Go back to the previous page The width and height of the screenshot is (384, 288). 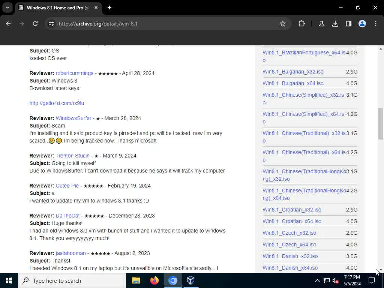tap(8, 24)
